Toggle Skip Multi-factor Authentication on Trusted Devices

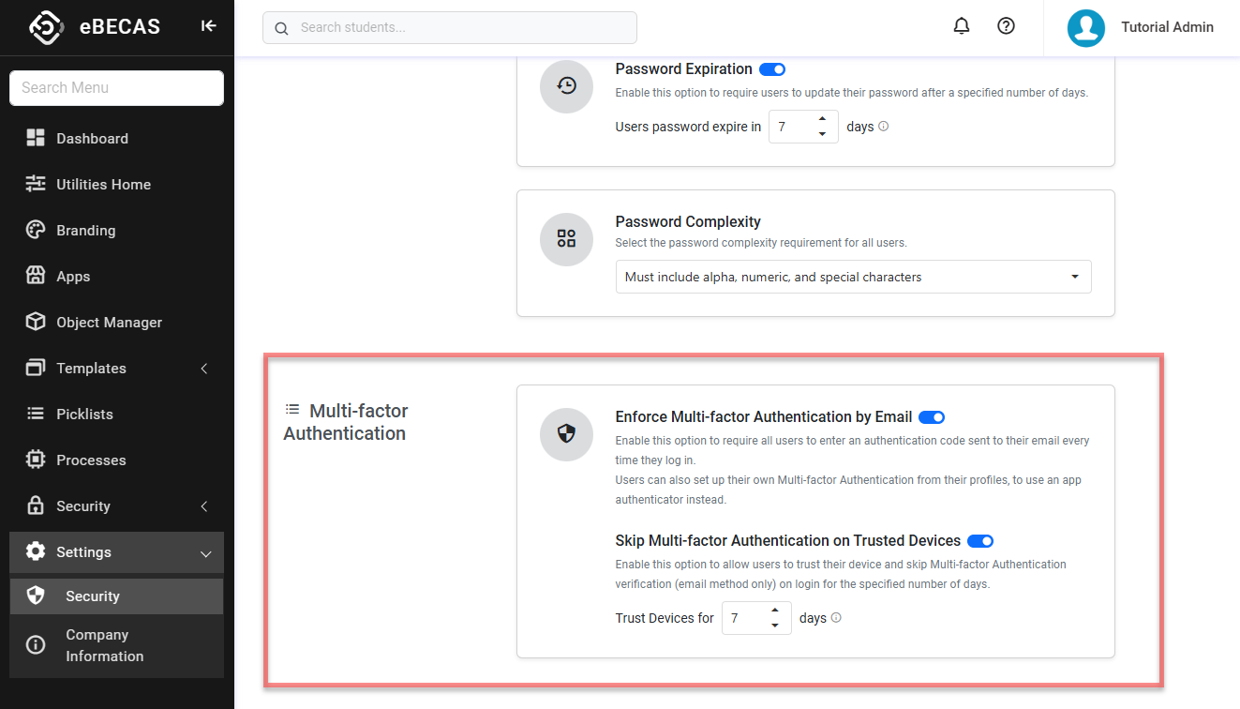980,541
